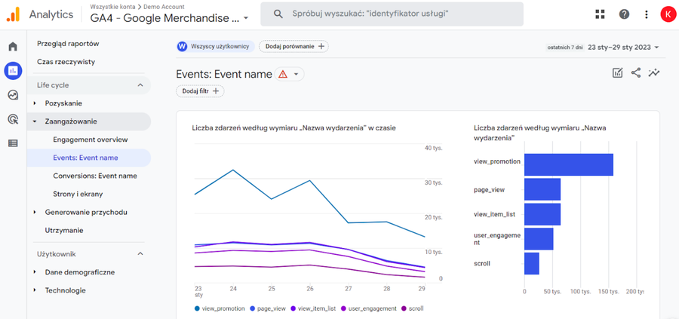Click the Dodaj porównanie button
Viewport: 679px width, 319px height.
coord(293,47)
